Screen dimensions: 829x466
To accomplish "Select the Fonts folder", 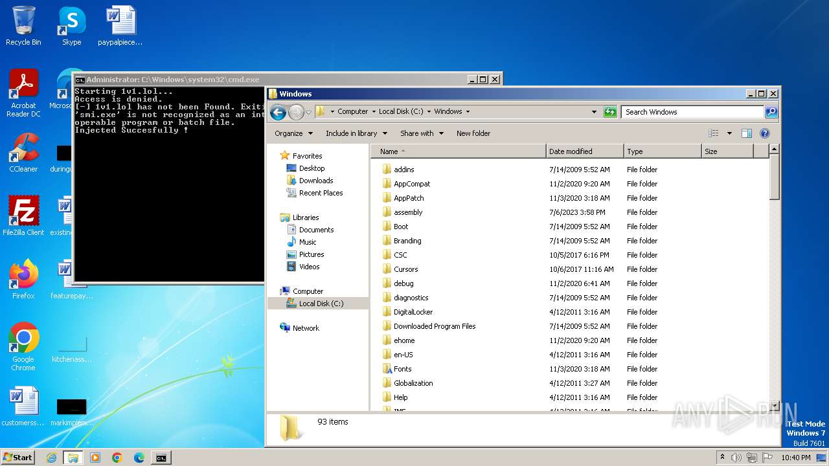I will (402, 369).
